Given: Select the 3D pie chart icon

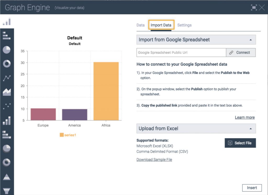Looking at the screenshot, I should click(x=7, y=148).
